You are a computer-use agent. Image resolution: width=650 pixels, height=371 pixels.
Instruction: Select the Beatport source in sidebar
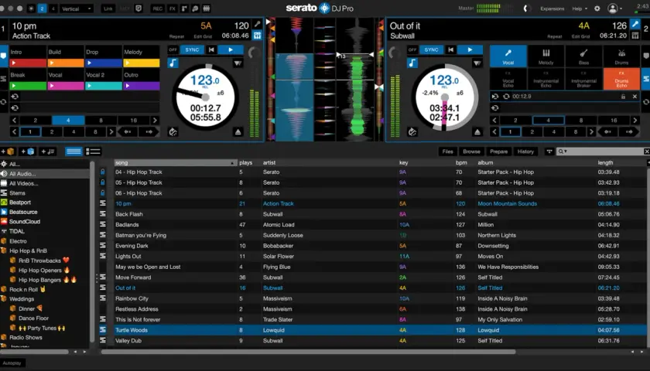pyautogui.click(x=20, y=203)
